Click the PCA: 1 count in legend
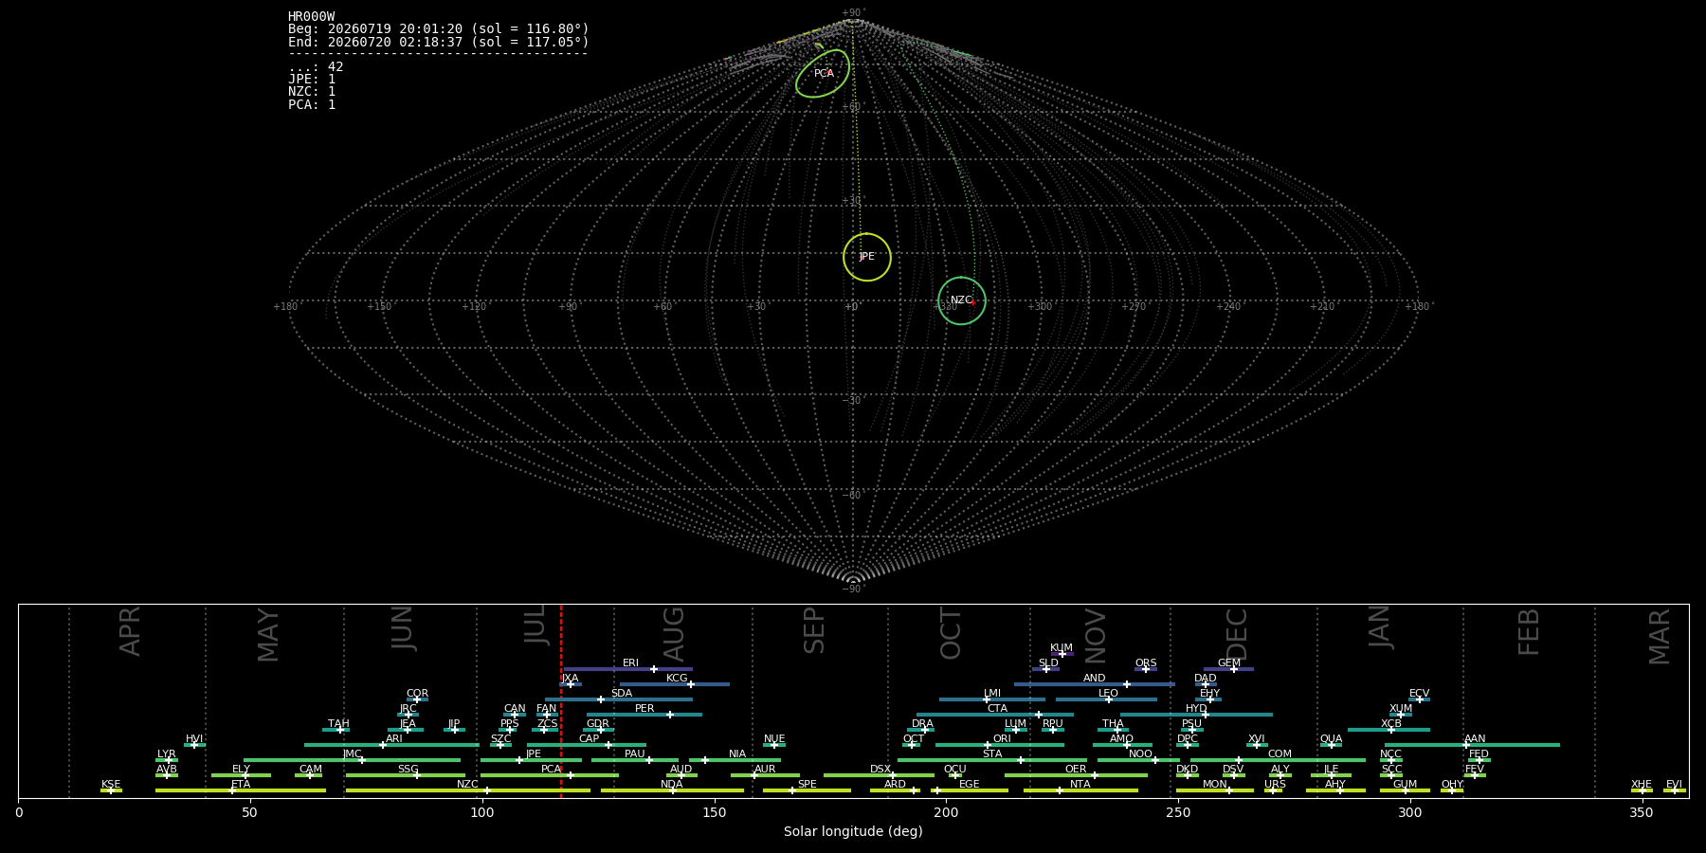This screenshot has height=853, width=1706. coord(312,105)
